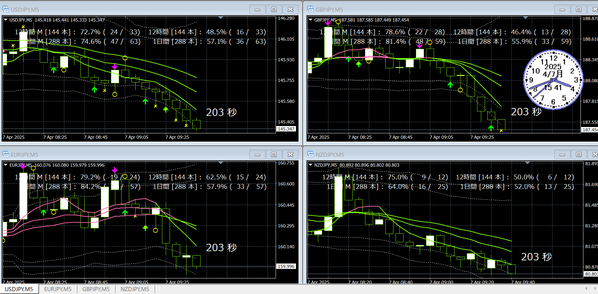The image size is (598, 294).
Task: Click the 80.892 open price in the NZDJPY header
Action: (x=347, y=165)
